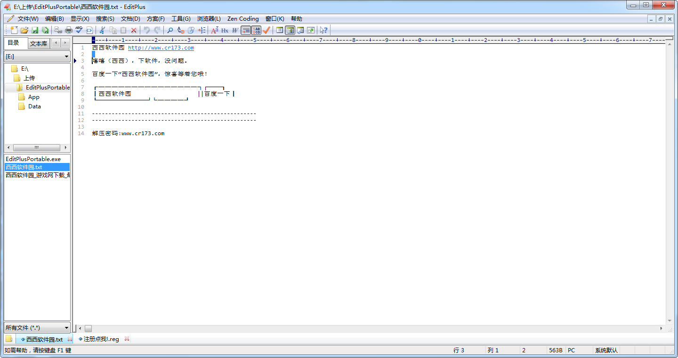Select 西西软件园.txt in file list
This screenshot has width=678, height=358.
[37, 167]
